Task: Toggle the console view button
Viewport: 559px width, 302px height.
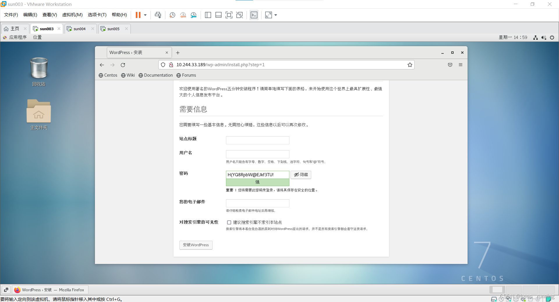Action: click(254, 15)
